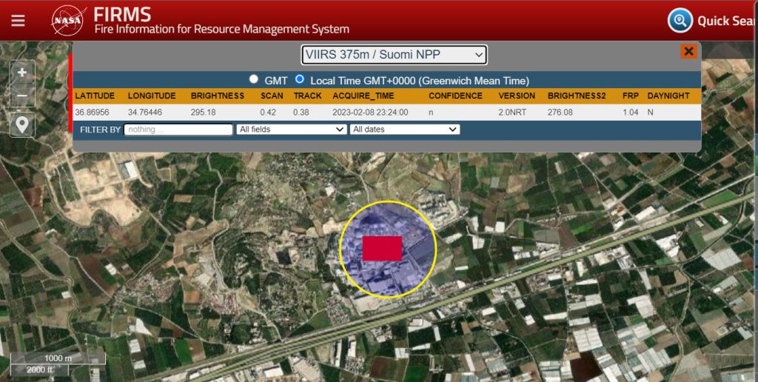The height and width of the screenshot is (382, 758).
Task: Click the FIRMS title link
Action: pos(122,14)
